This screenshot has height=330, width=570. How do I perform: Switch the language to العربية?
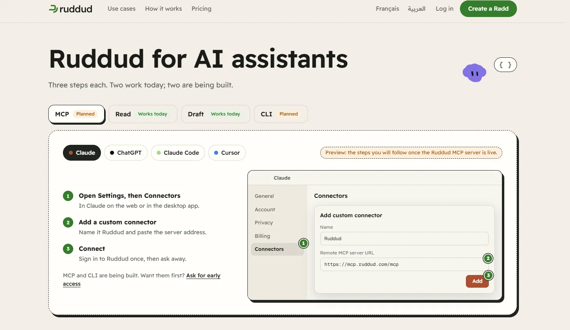tap(417, 9)
